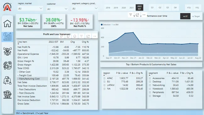The height and width of the screenshot is (115, 204).
Task: Toggle quarter Q2 filter
Action: click(x=160, y=8)
